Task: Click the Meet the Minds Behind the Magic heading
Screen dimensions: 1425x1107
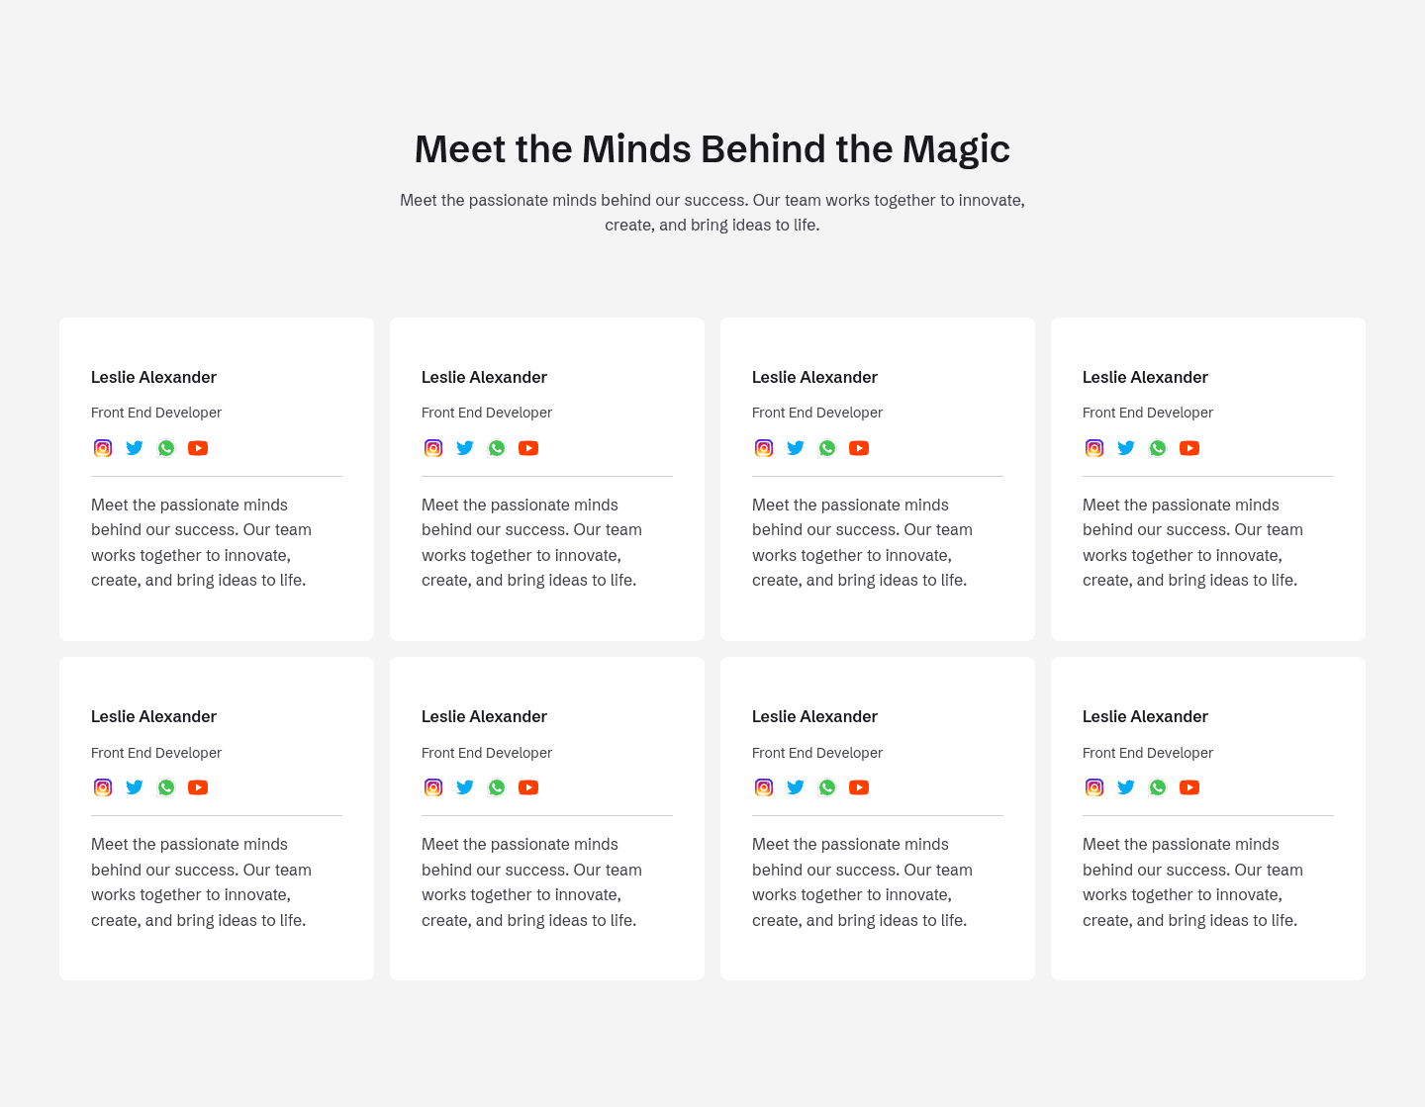Action: (712, 149)
